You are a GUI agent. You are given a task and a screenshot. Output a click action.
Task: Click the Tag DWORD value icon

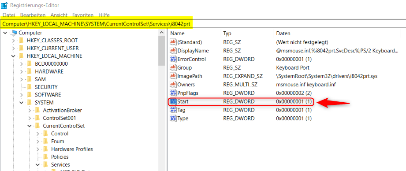(173, 110)
